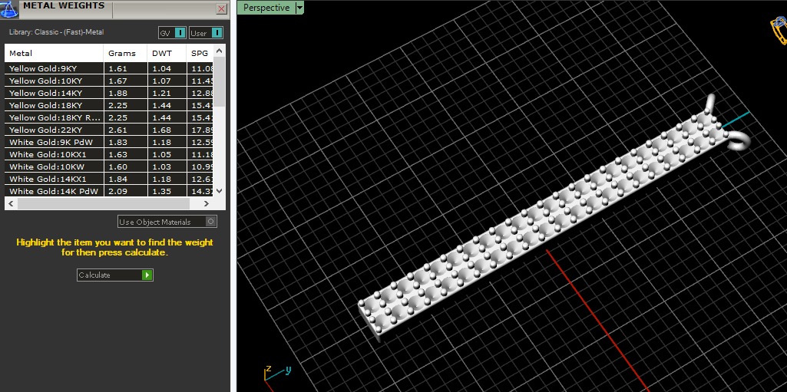This screenshot has width=787, height=392.
Task: Toggle Use Object Materials option
Action: click(x=167, y=222)
